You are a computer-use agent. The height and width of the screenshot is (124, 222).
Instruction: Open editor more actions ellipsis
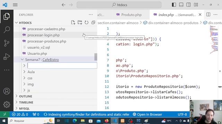[215, 14]
